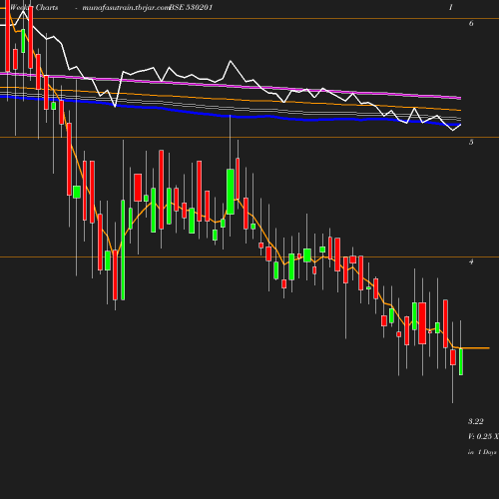Click the 'in 1 Days' label
Screen dimensions: 499x499
482,452
